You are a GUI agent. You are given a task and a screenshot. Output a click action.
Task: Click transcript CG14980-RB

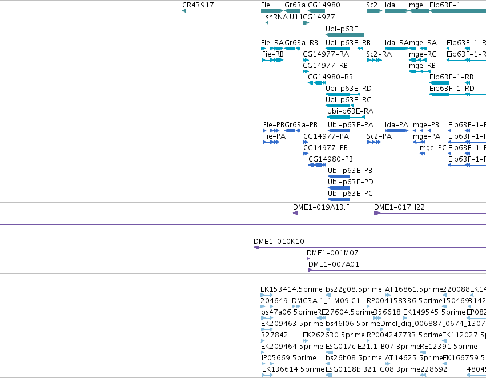[x=330, y=77]
